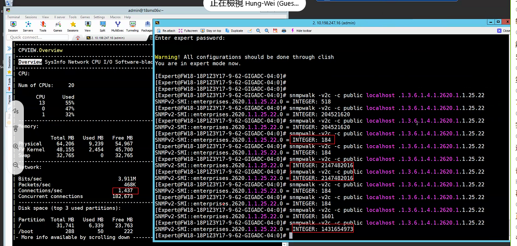
Task: Open the View menu in menu bar
Action: pyautogui.click(x=46, y=17)
